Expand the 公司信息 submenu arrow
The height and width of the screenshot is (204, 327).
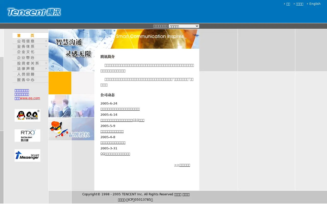click(x=46, y=41)
